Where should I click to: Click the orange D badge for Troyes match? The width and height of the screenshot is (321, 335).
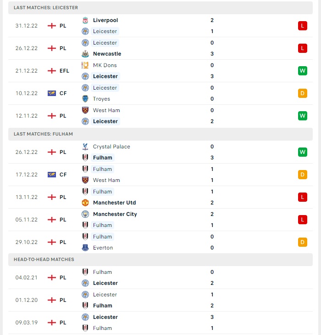point(303,93)
